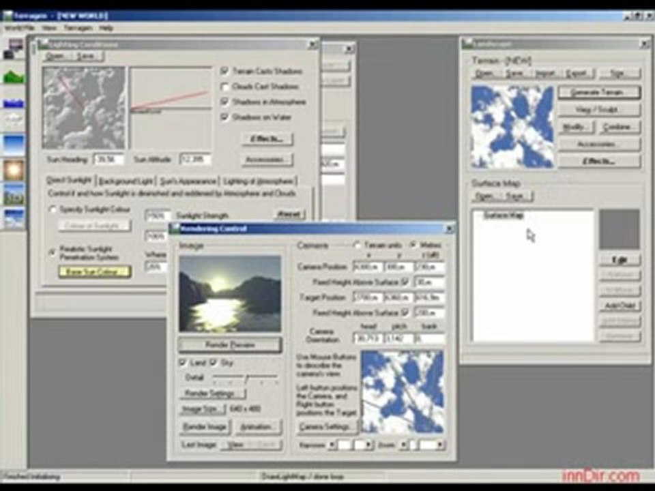
Task: Click the Base Sun Colour yellow button
Action: point(94,271)
